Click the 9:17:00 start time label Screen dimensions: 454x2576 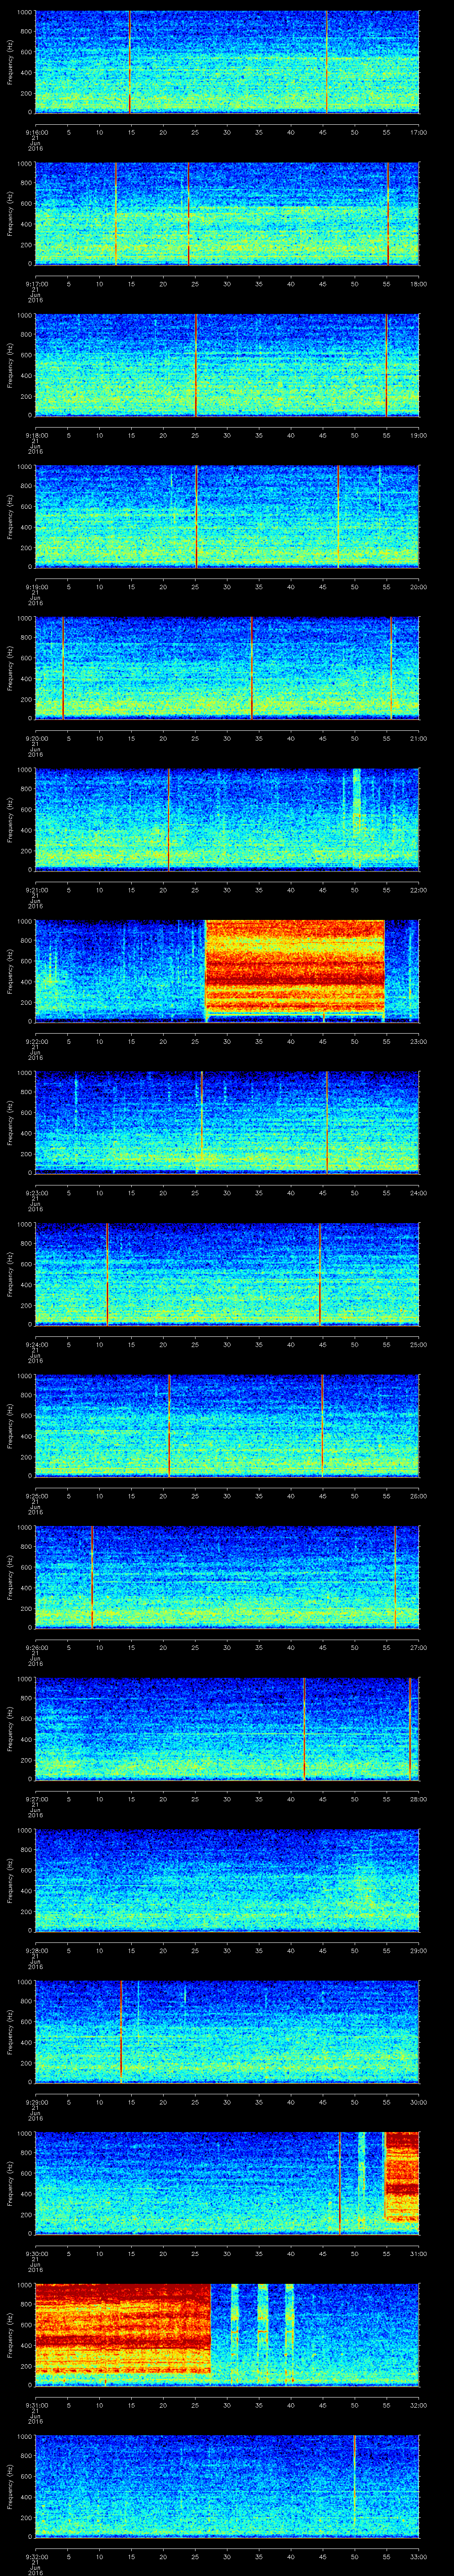[37, 284]
